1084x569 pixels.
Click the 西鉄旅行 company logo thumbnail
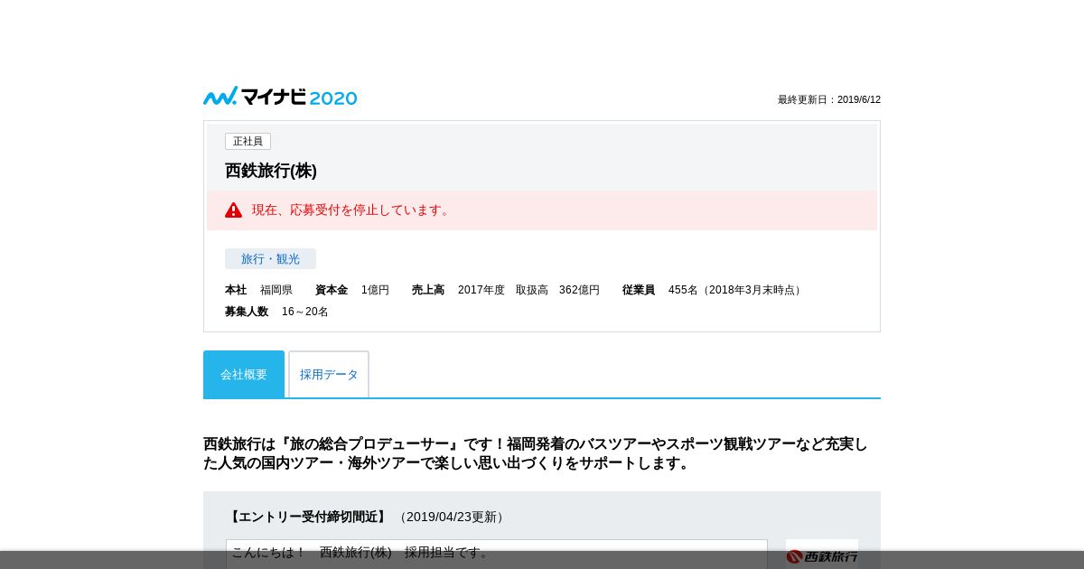[822, 554]
